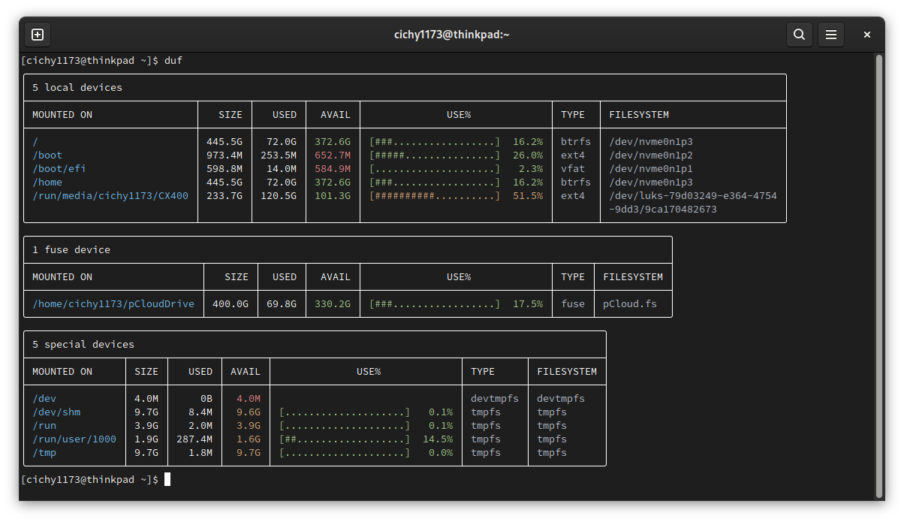Click the 584.9M available value

[x=333, y=168]
